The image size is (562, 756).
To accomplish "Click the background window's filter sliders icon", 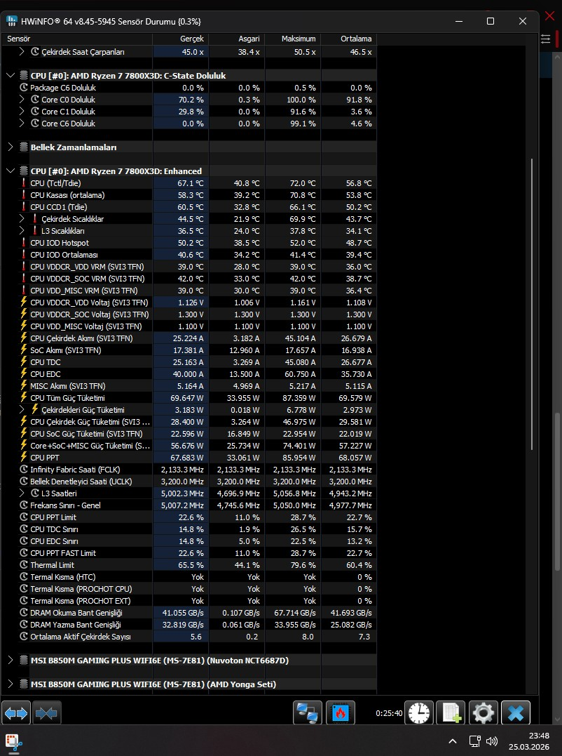I will (546, 39).
